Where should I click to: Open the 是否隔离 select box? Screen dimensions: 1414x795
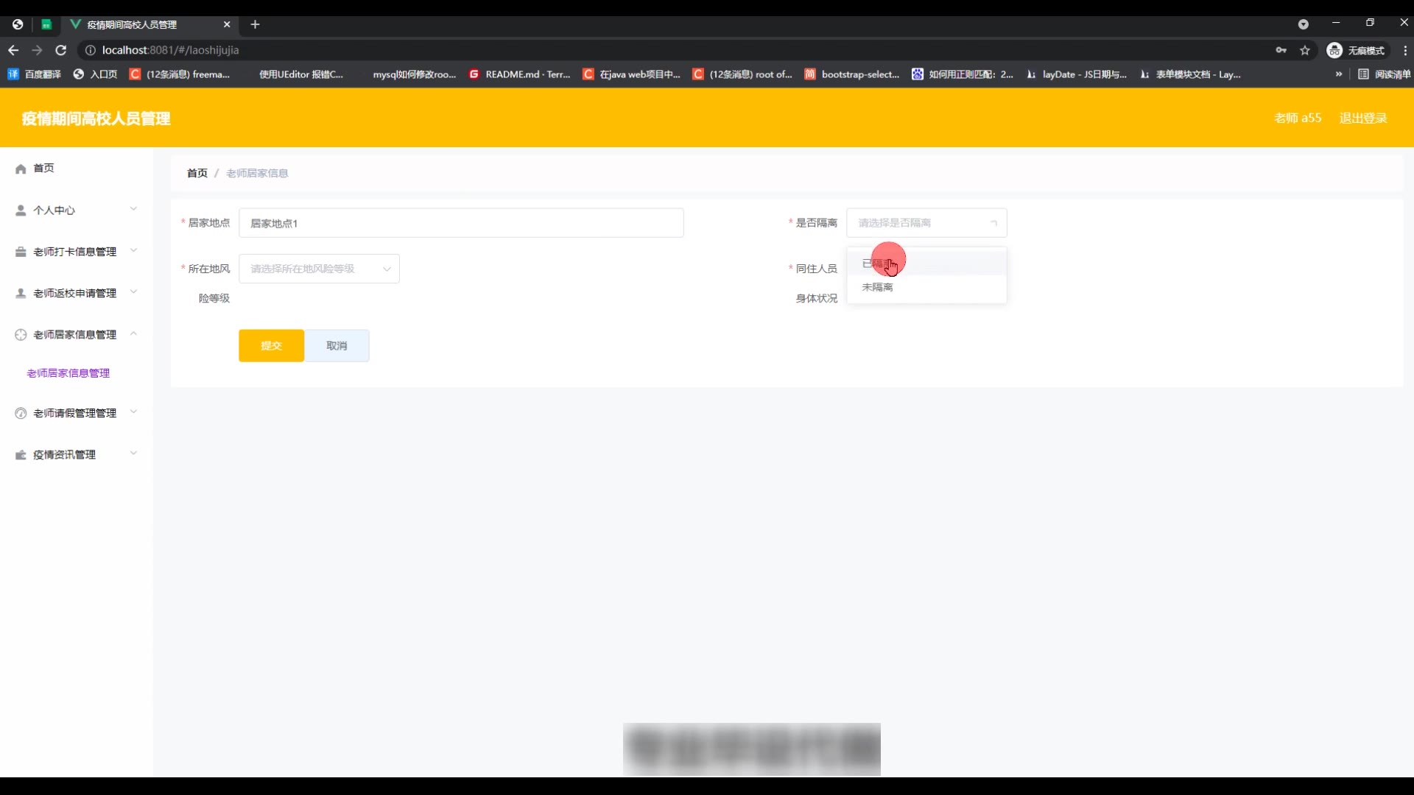coord(926,223)
